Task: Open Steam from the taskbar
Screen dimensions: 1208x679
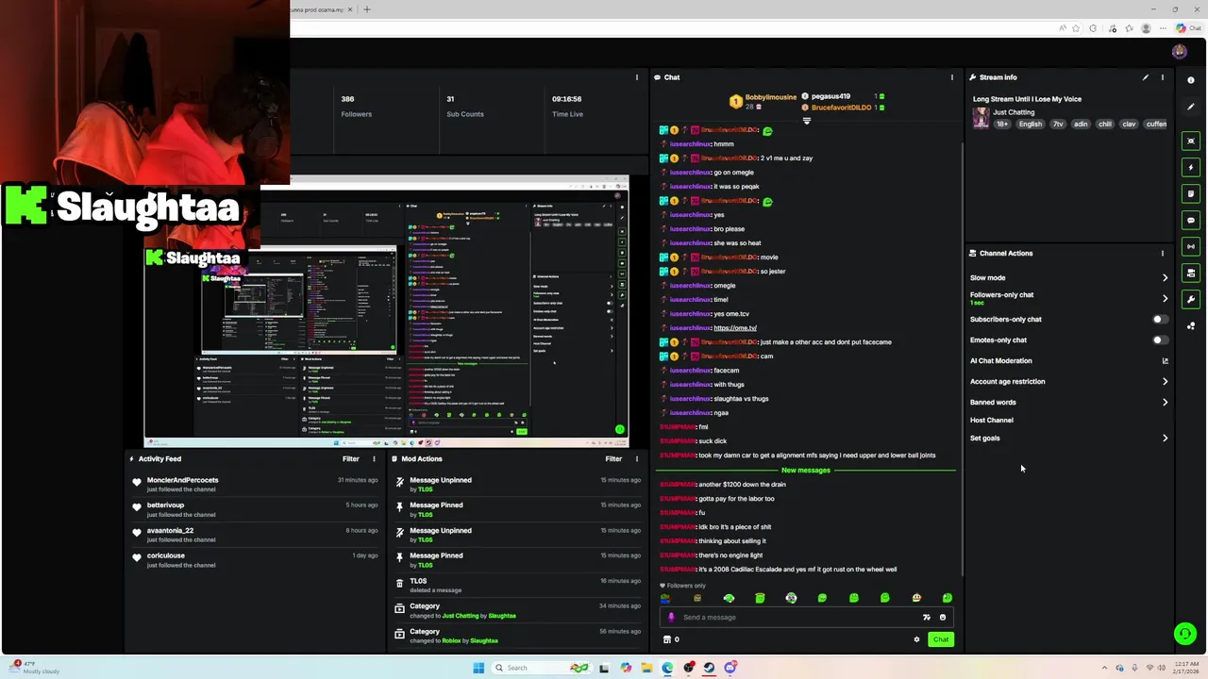Action: pyautogui.click(x=710, y=668)
